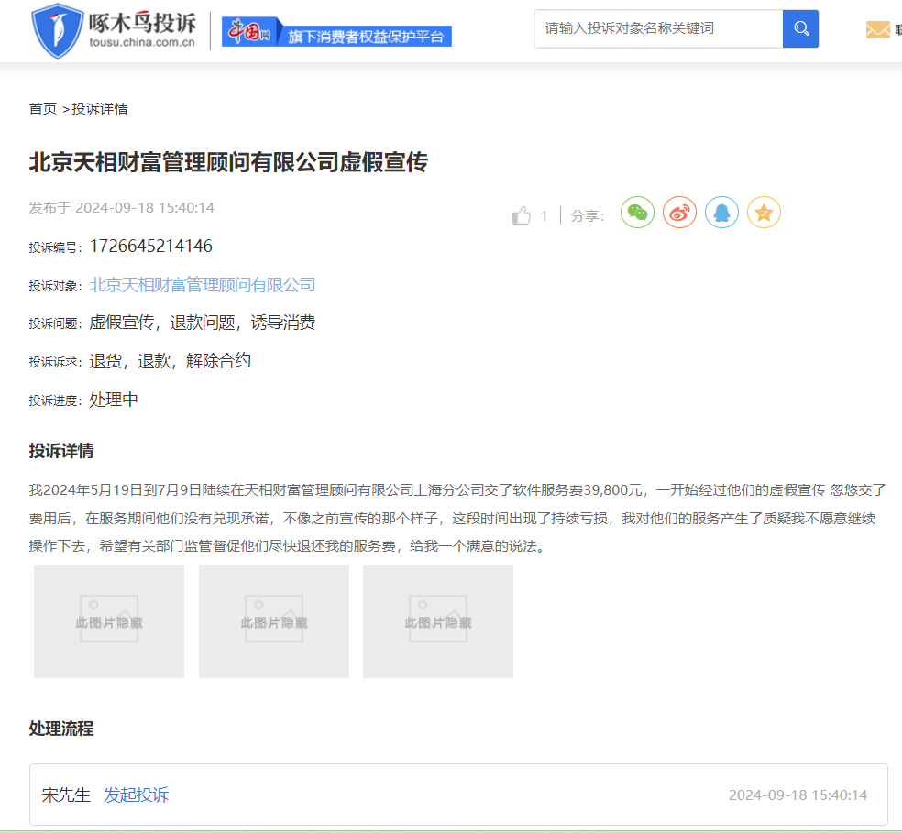The image size is (902, 833).
Task: Share via the Qzone star icon
Action: click(x=764, y=213)
